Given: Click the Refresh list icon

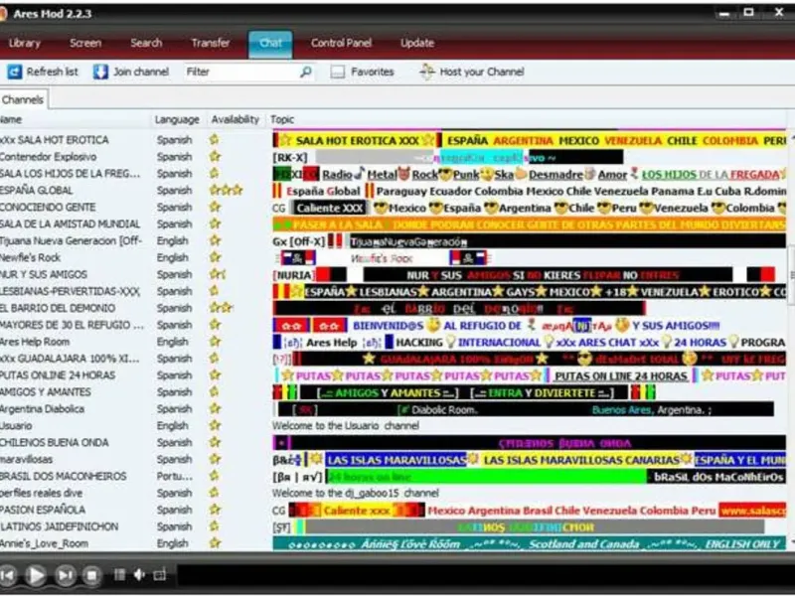Looking at the screenshot, I should click(14, 72).
